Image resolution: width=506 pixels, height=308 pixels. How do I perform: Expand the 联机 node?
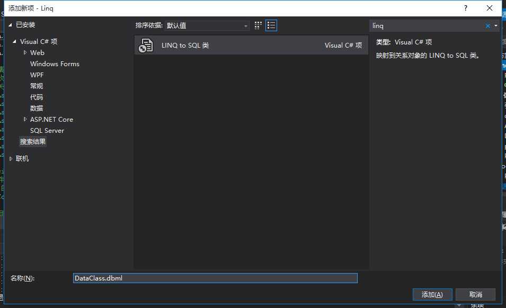[11, 159]
